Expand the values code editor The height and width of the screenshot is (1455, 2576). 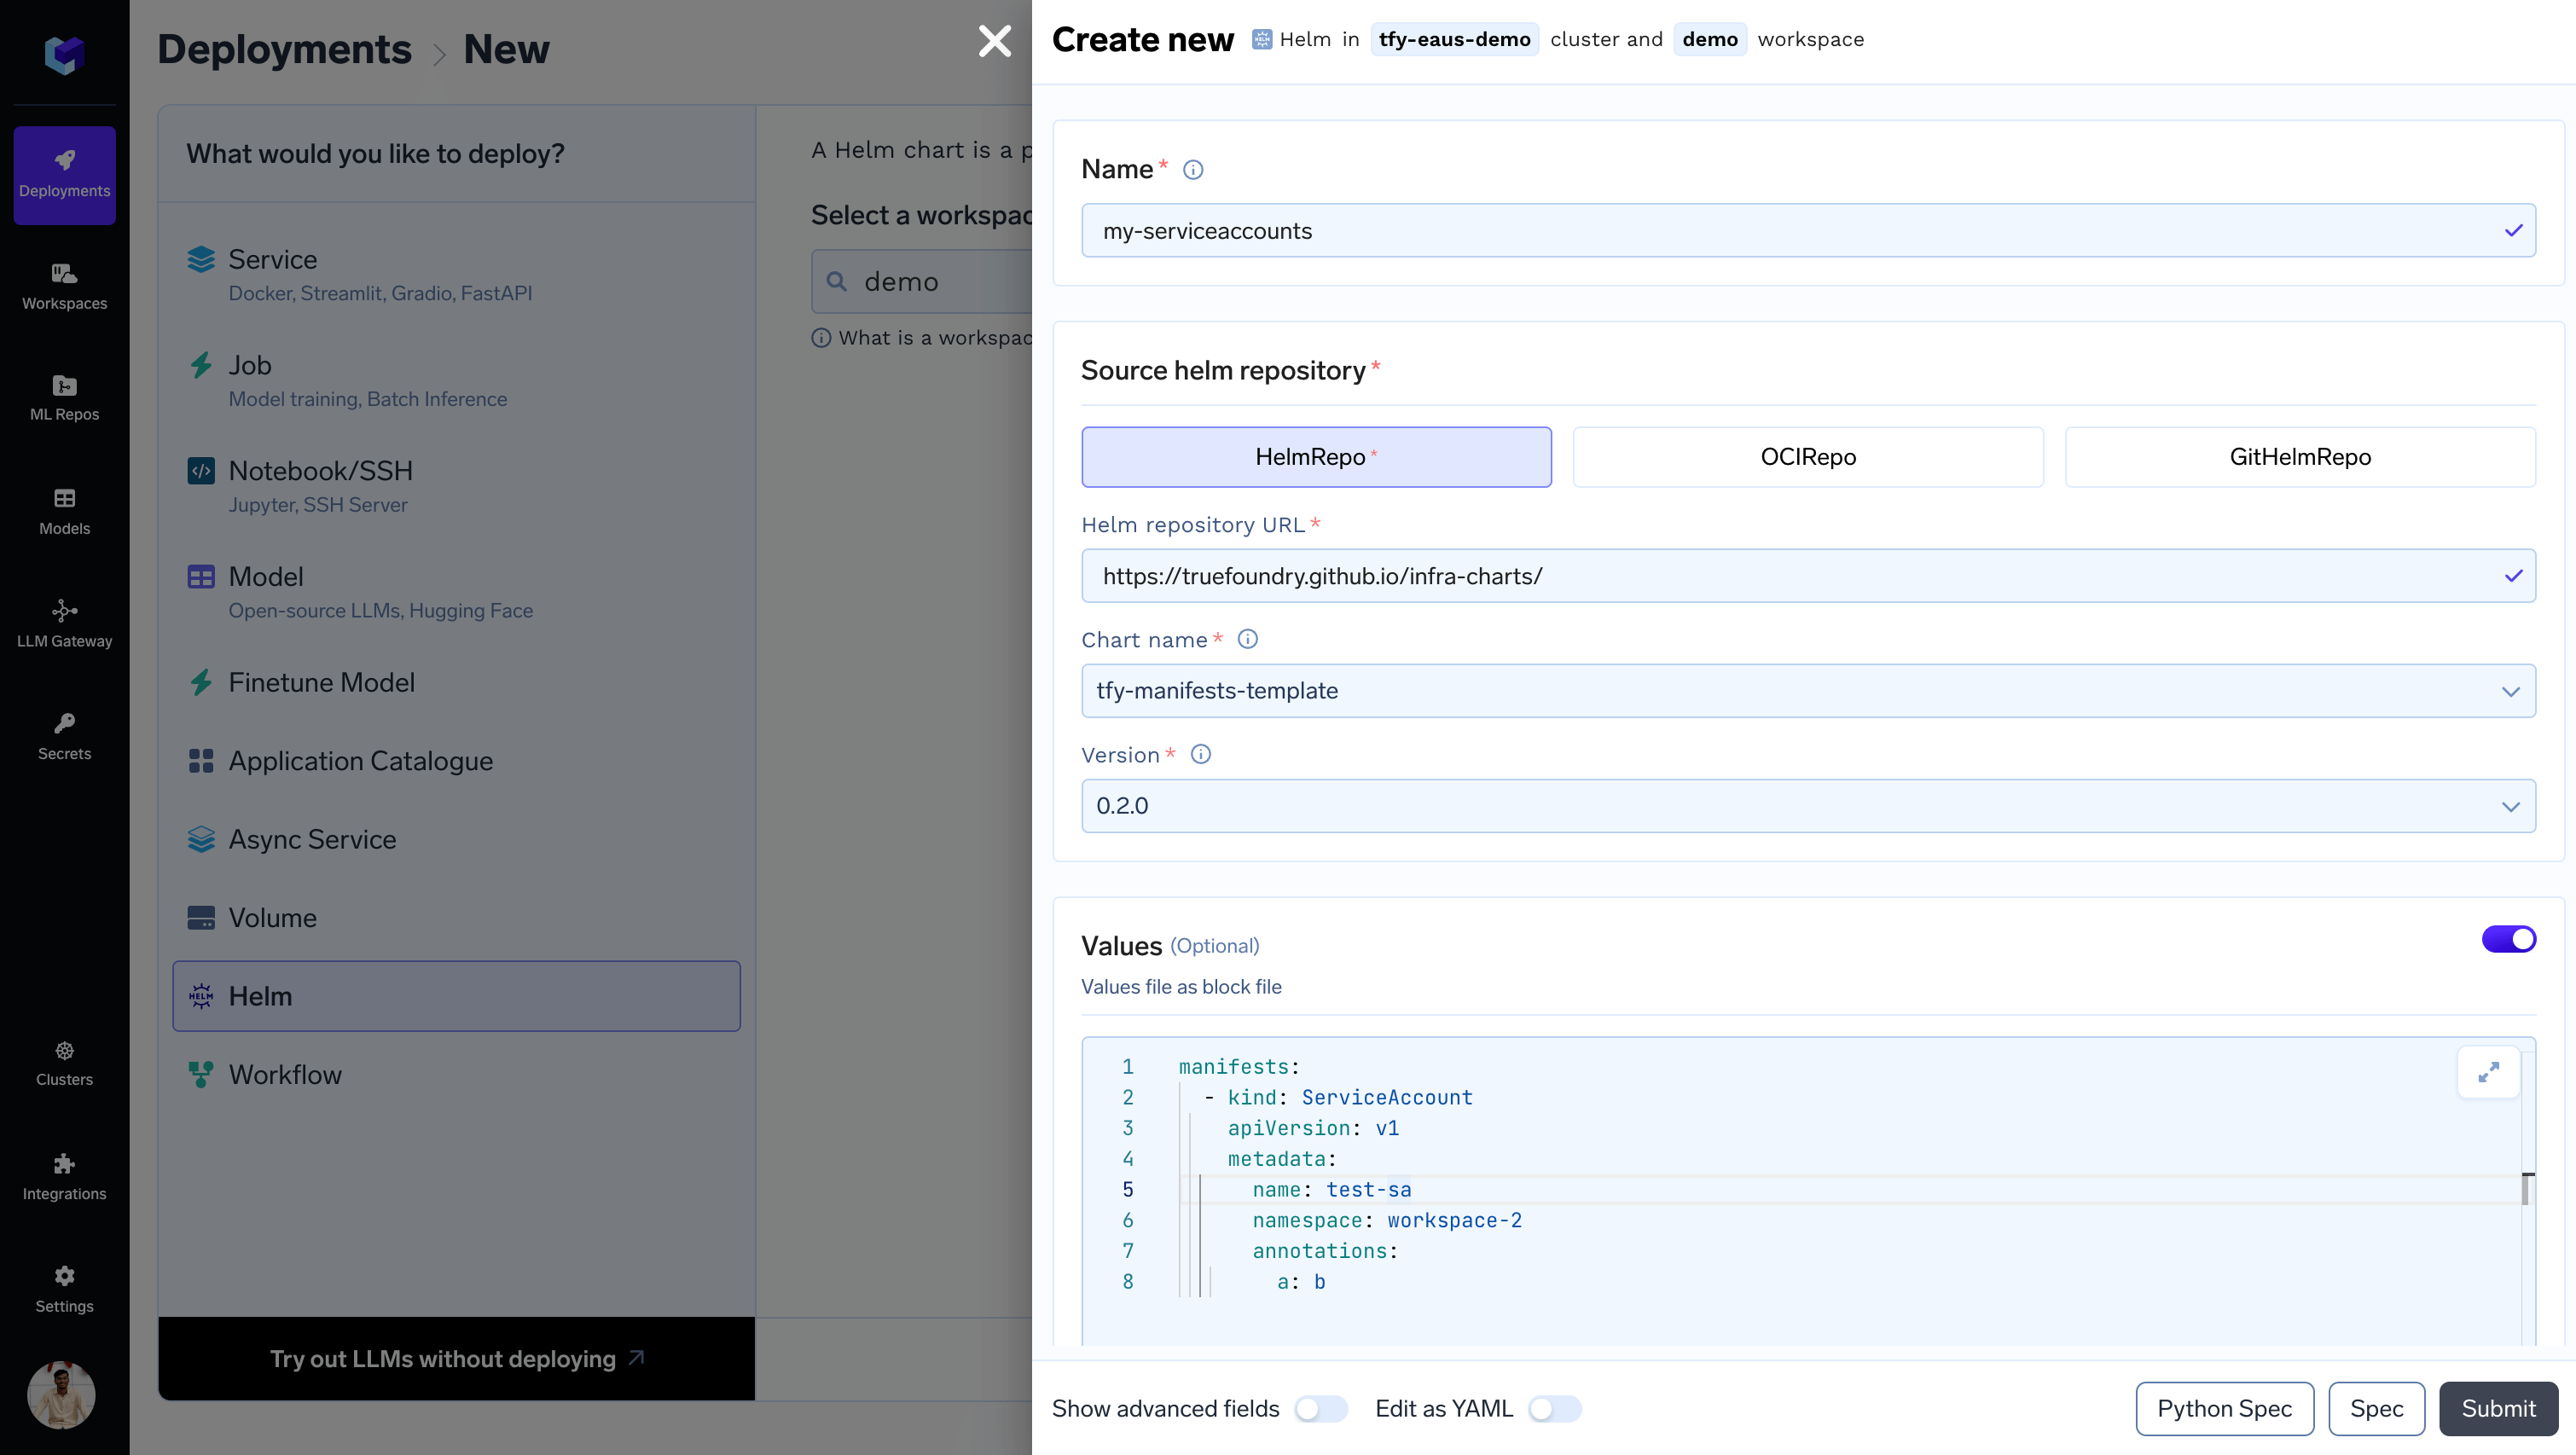(2488, 1072)
